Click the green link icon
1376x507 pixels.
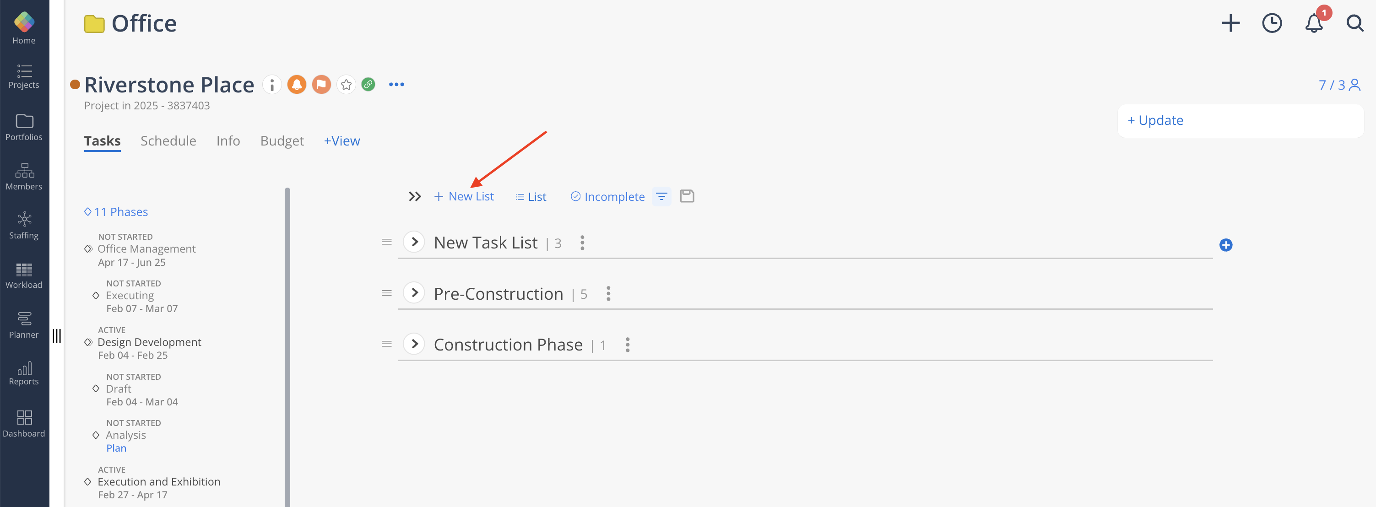tap(368, 84)
